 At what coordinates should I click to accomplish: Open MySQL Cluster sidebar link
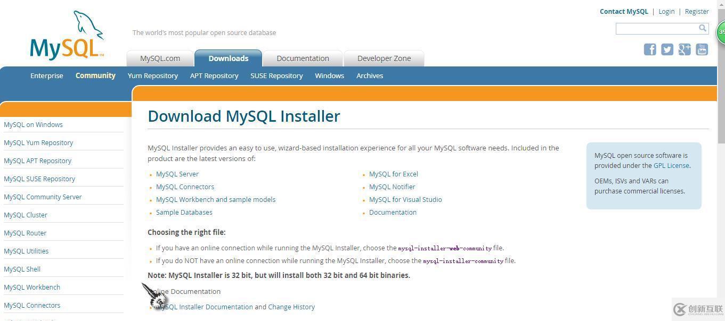pyautogui.click(x=26, y=215)
